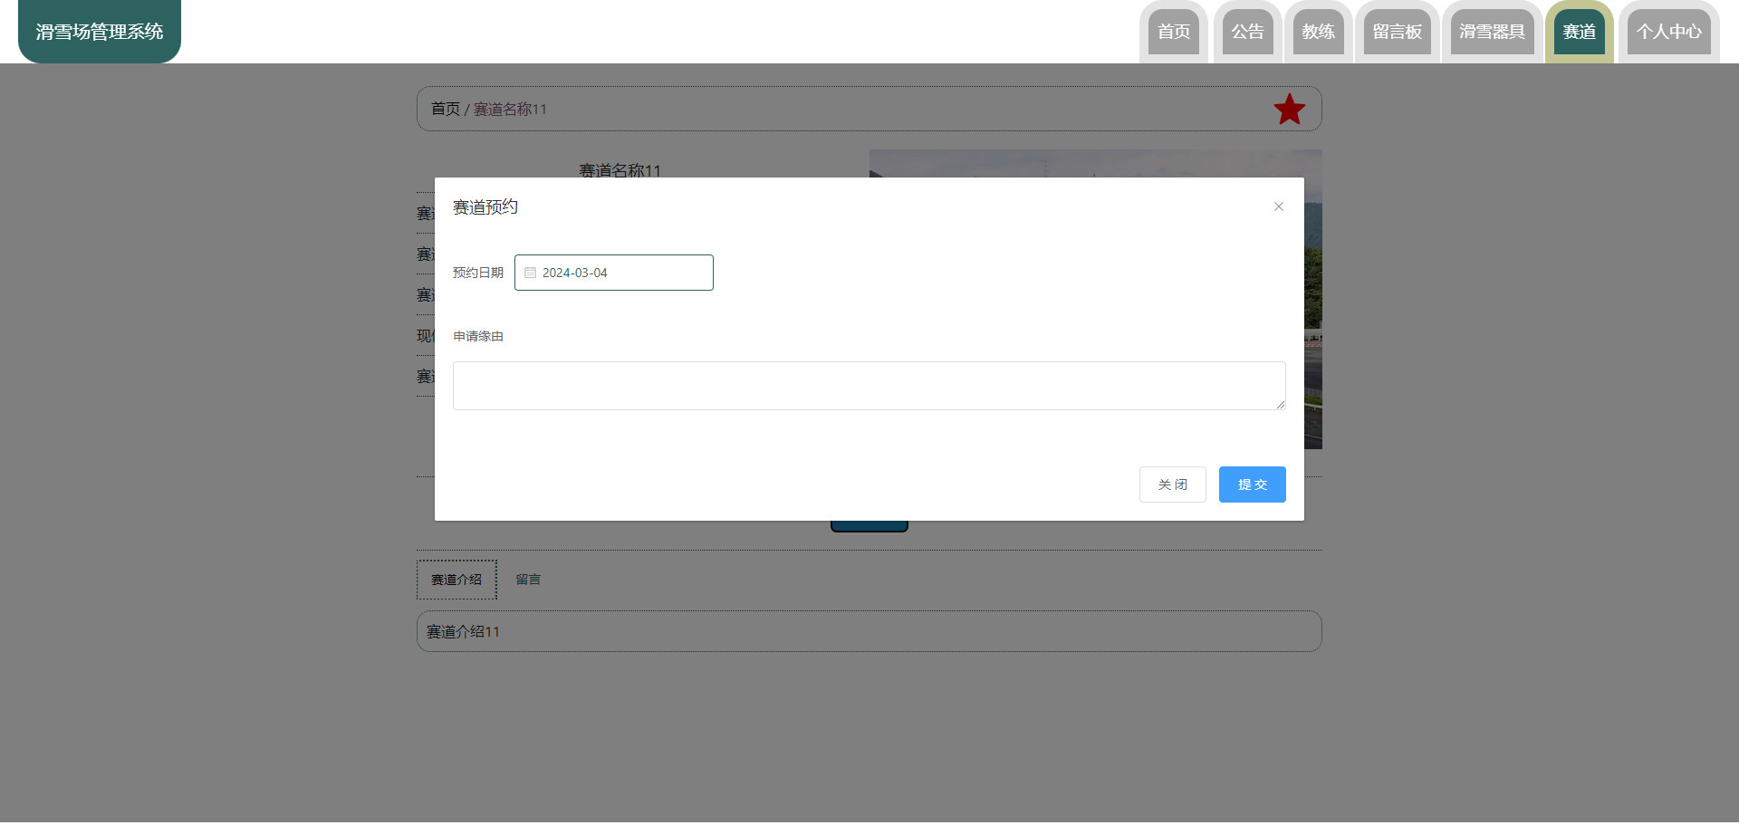Close the 赛道预约 dialog with X

click(x=1278, y=207)
